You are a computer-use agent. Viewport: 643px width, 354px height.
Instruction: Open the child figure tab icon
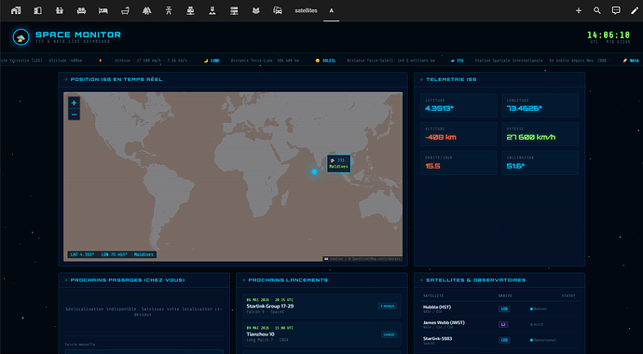click(x=169, y=10)
